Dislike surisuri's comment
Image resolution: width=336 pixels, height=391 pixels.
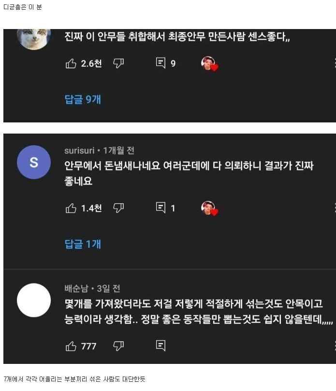[x=118, y=208]
